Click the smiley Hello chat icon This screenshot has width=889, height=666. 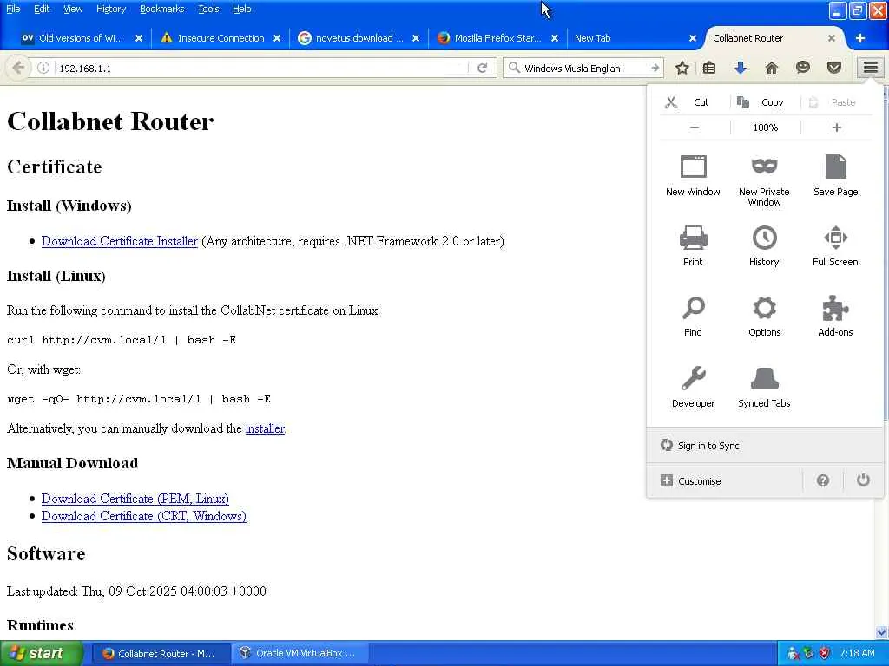pyautogui.click(x=803, y=68)
